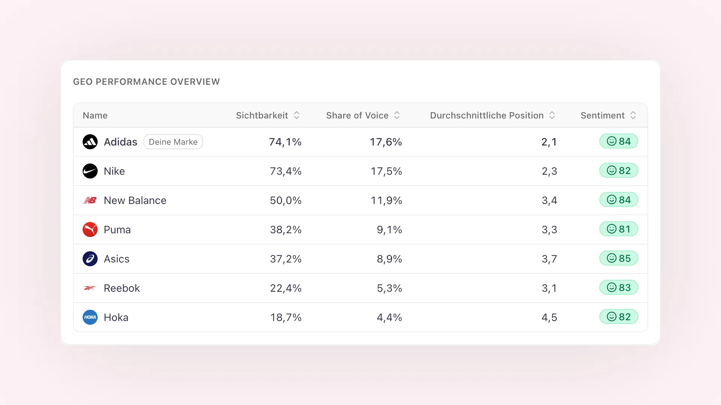Click the Share of Voice header label
This screenshot has height=405, width=721.
(357, 115)
